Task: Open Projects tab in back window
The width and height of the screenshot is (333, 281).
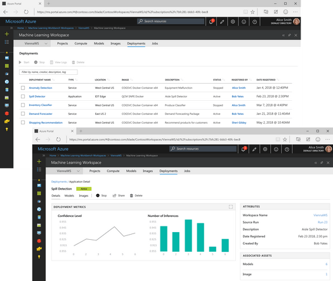Action: [62, 44]
